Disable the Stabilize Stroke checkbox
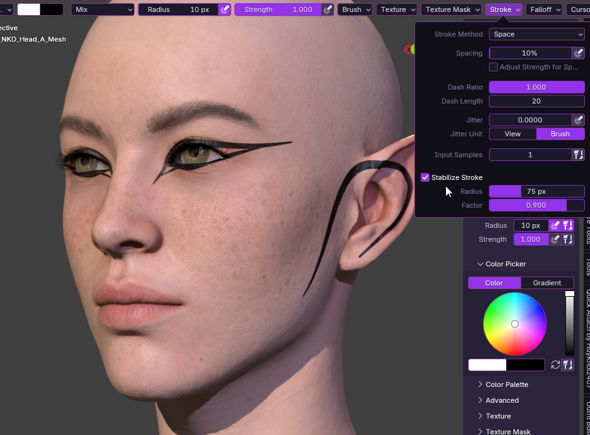This screenshot has height=435, width=590. [425, 177]
